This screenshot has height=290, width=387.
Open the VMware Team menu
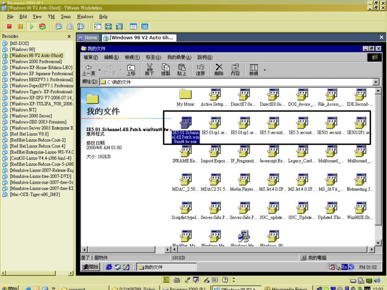tap(66, 17)
